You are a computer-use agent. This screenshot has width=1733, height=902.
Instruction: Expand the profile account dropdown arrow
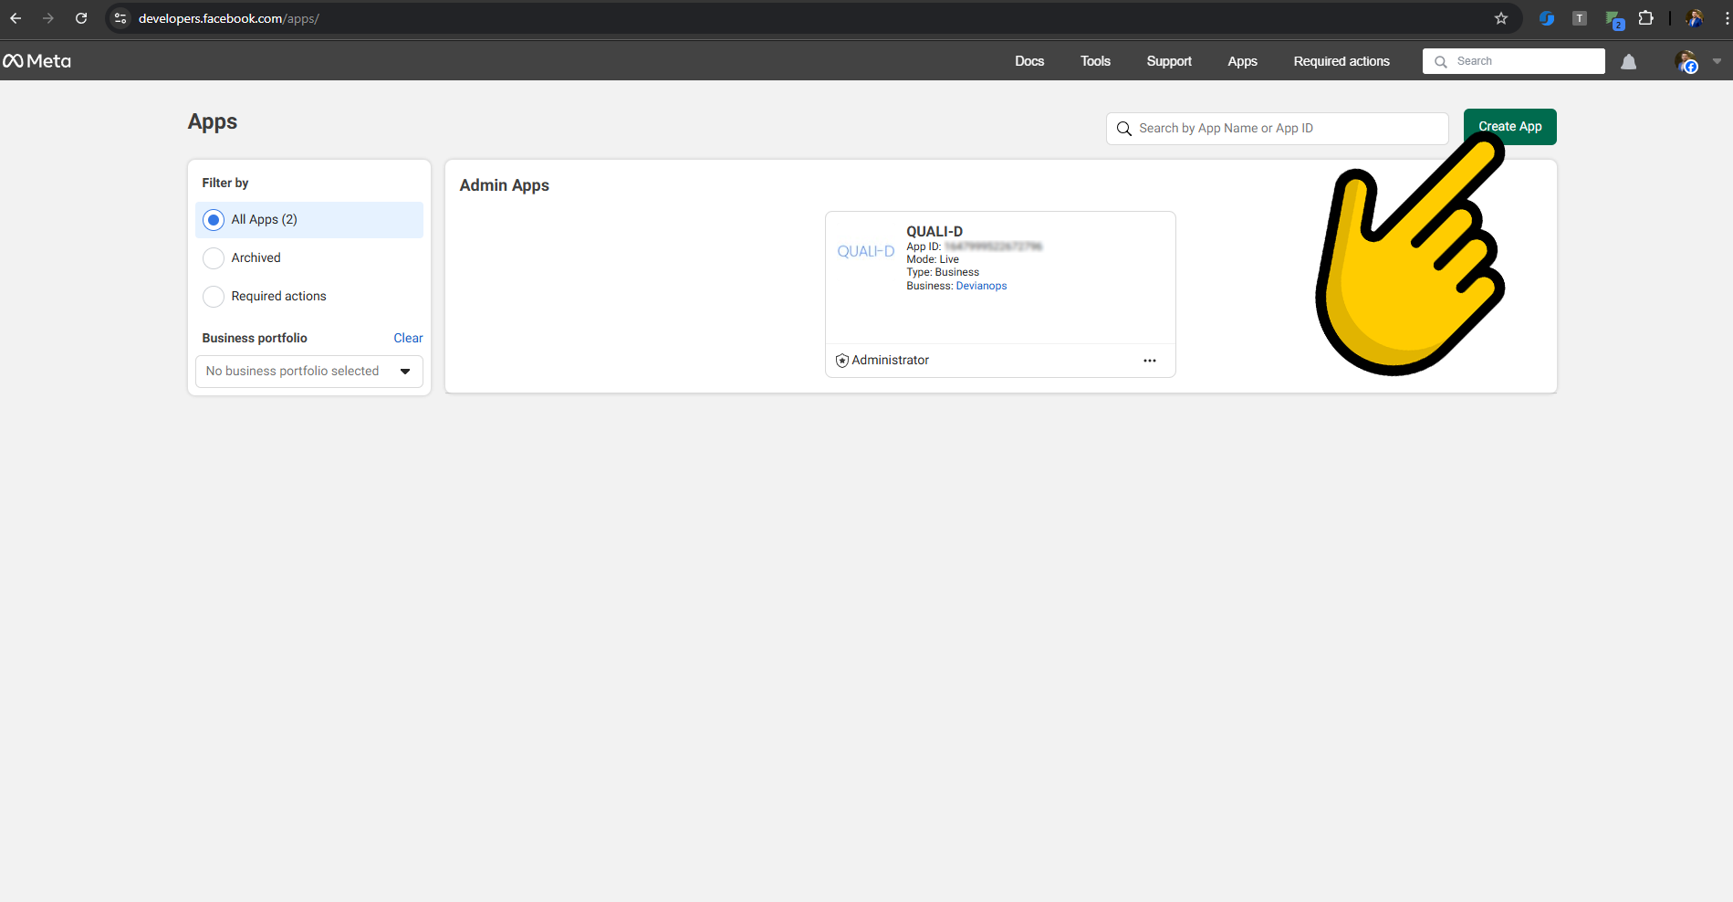(x=1717, y=61)
